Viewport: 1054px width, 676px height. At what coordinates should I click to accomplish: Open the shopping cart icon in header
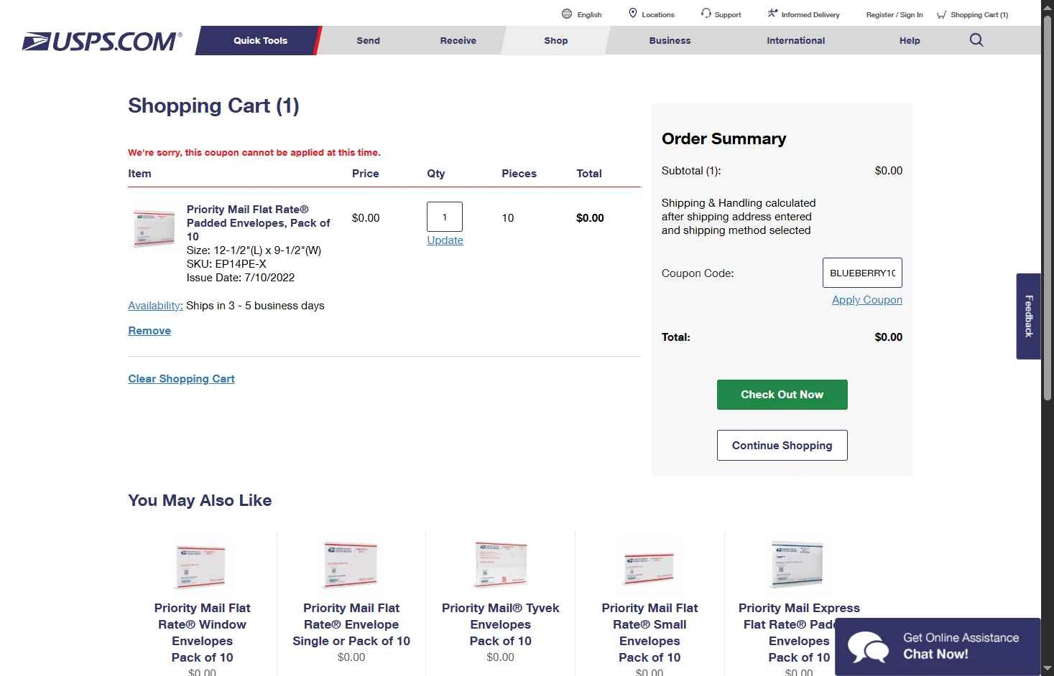coord(941,14)
